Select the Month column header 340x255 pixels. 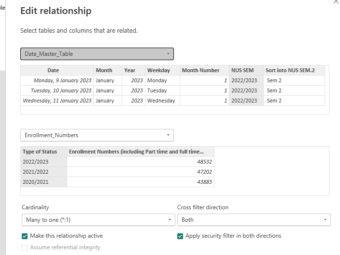pyautogui.click(x=108, y=70)
